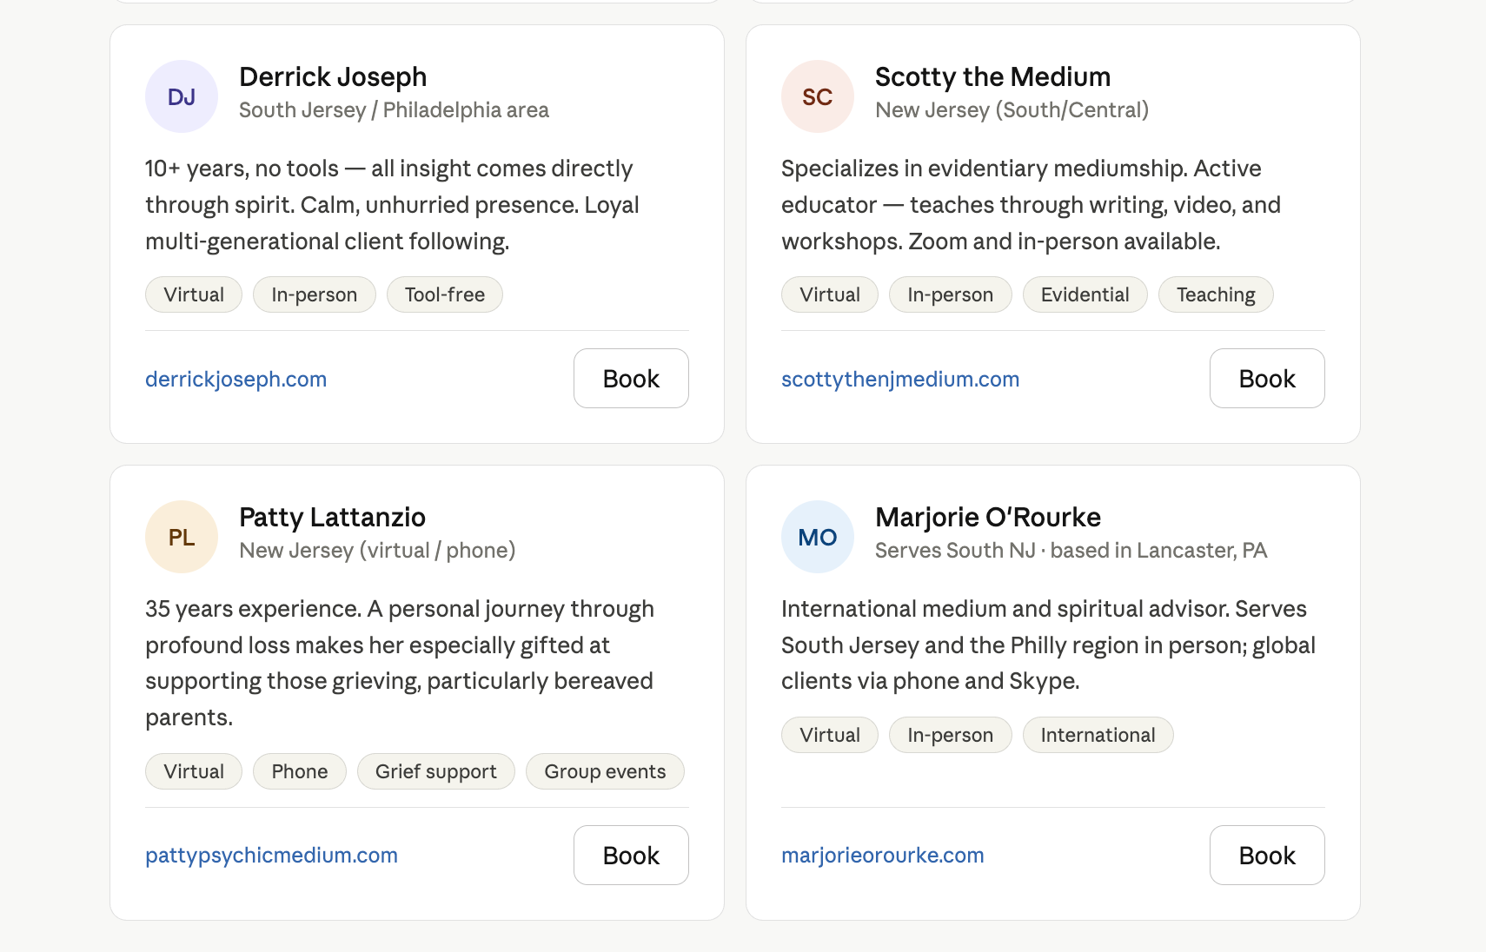Select the Tool-free tag on Derrick's card
1486x952 pixels.
(445, 295)
